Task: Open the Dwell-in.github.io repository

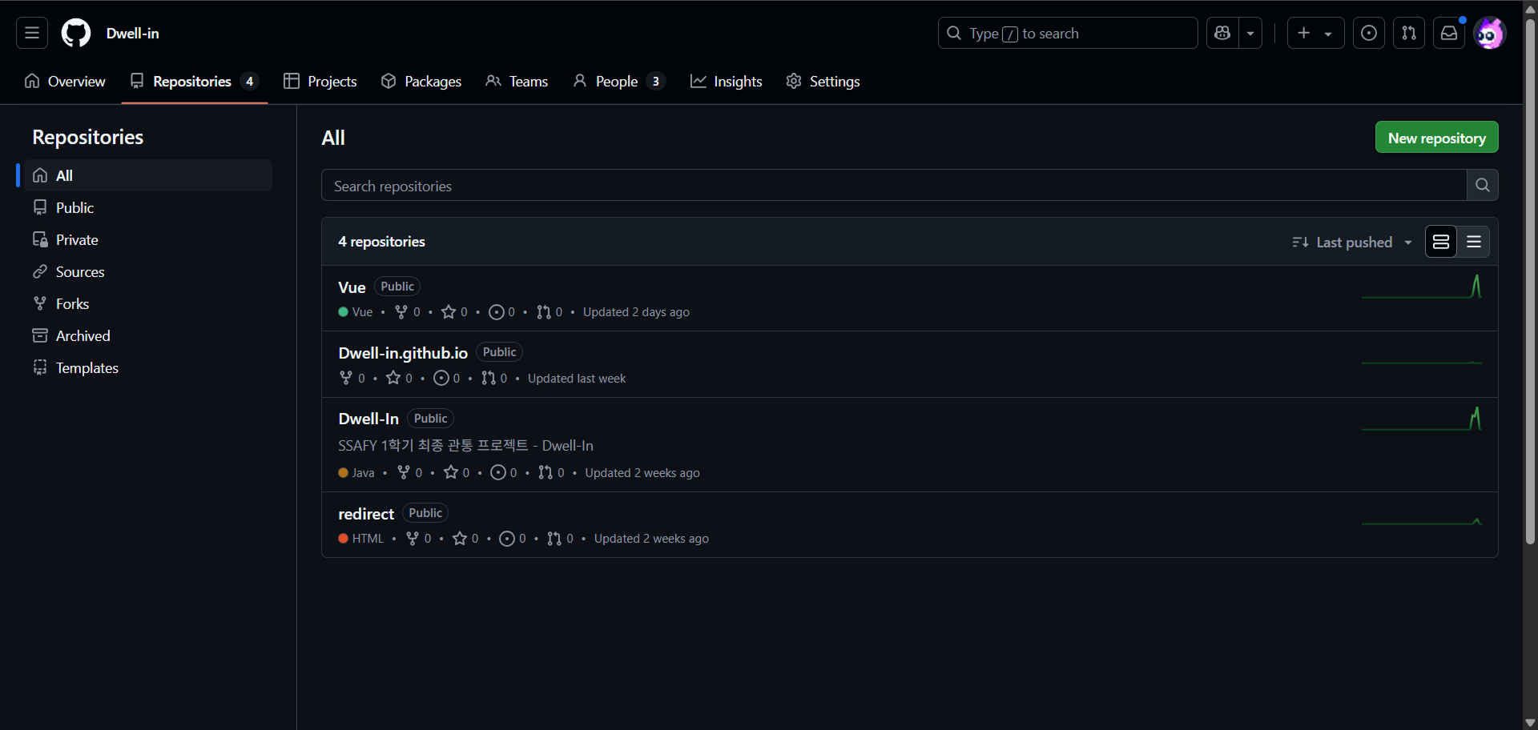Action: 403,352
